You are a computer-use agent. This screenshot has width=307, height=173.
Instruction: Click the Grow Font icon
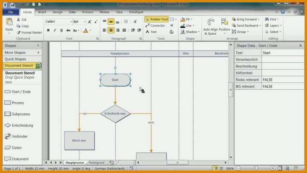coord(90,22)
